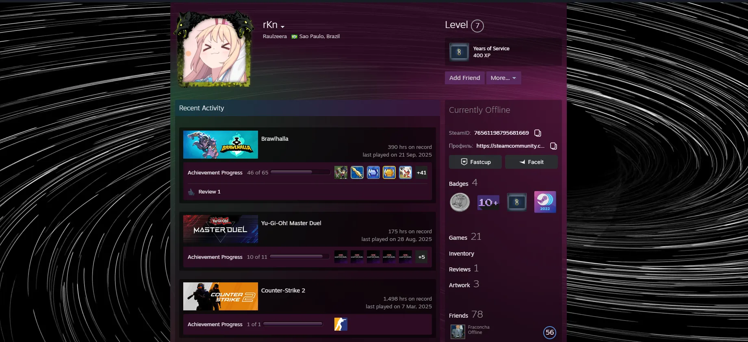Open the Artwork link
Image resolution: width=748 pixels, height=342 pixels.
tap(460, 285)
